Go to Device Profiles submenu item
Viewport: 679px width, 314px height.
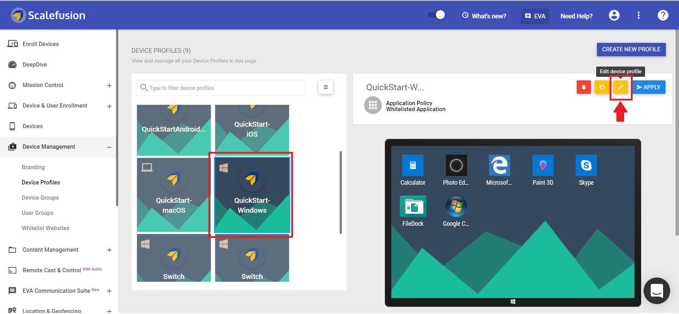point(41,182)
